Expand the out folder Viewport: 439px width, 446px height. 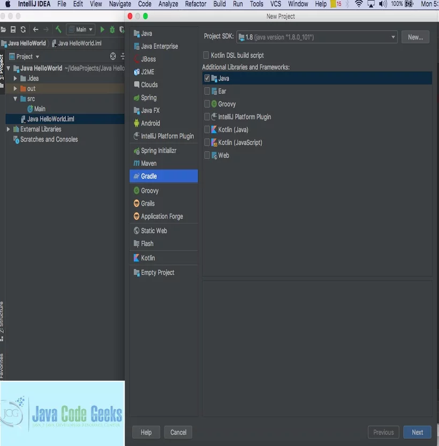click(16, 88)
